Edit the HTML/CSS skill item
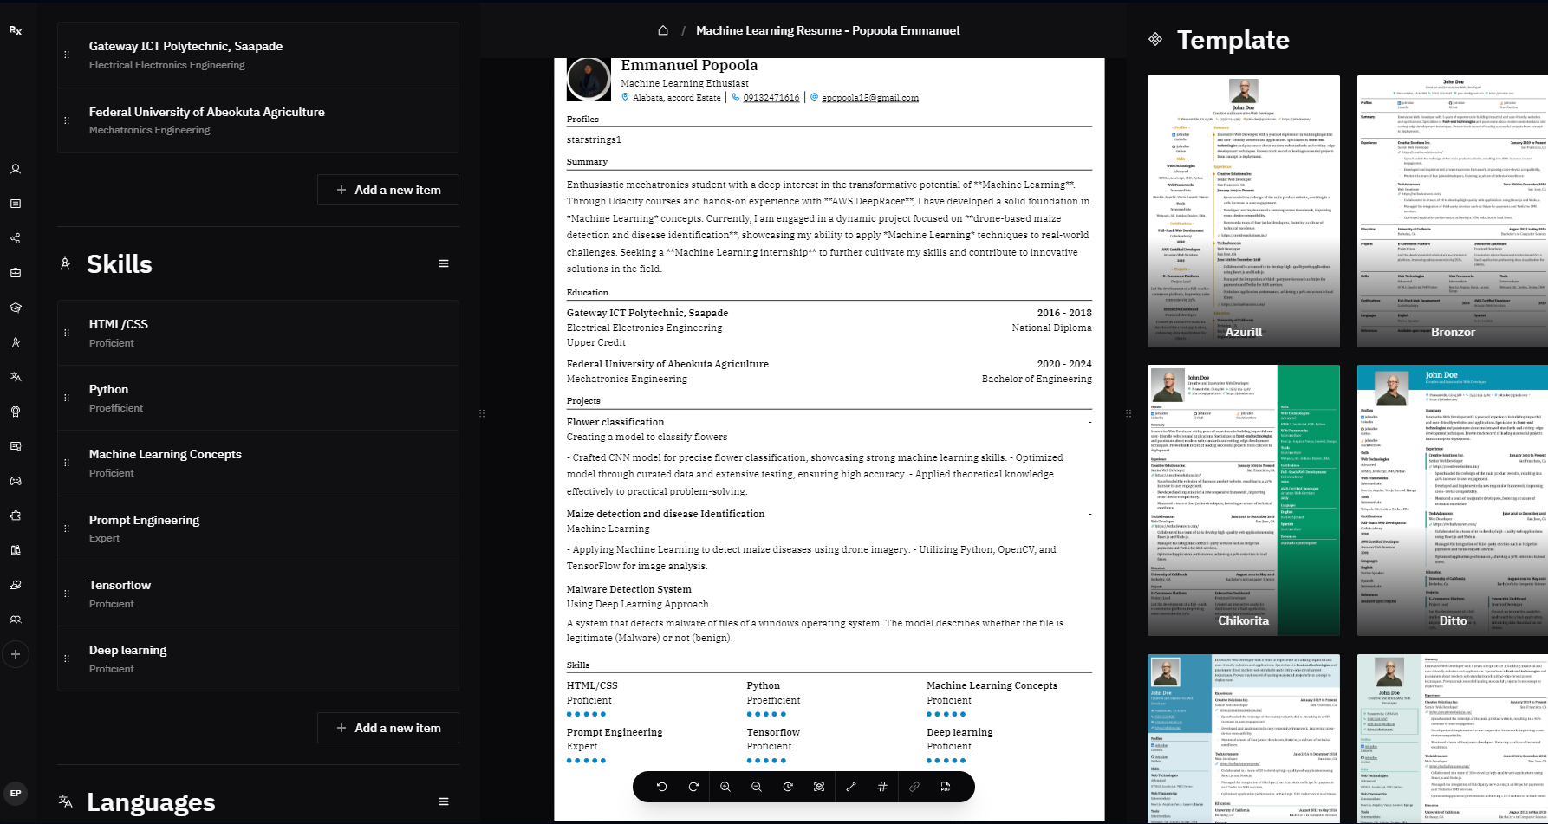 click(258, 333)
